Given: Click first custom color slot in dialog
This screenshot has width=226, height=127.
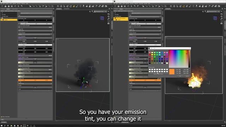Looking at the screenshot, I should point(150,69).
